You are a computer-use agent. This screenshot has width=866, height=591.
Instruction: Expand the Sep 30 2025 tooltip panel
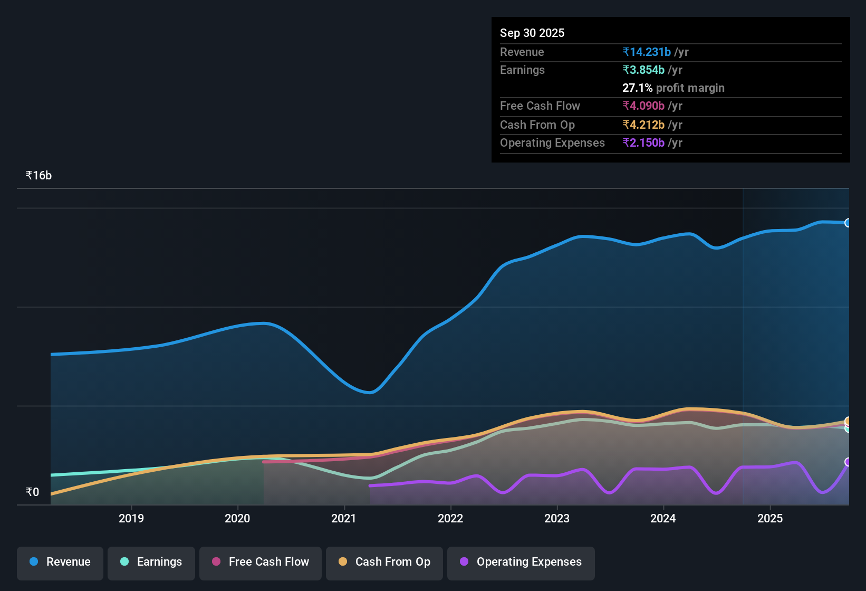[x=670, y=90]
